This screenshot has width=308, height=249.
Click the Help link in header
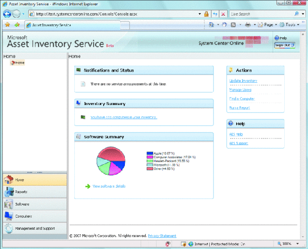click(x=281, y=38)
